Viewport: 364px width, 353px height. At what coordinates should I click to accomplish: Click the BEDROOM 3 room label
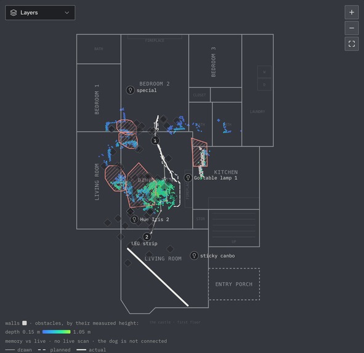pyautogui.click(x=213, y=62)
